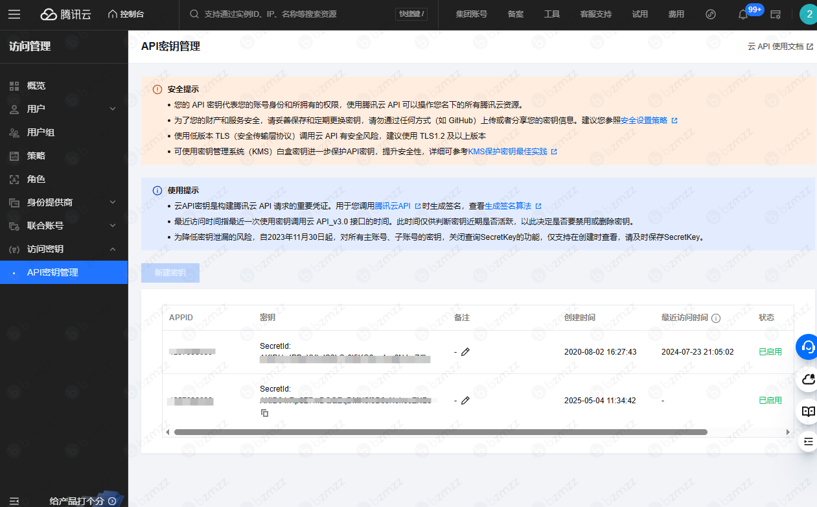The width and height of the screenshot is (817, 507).
Task: Click the circular link icon in top bar
Action: (x=711, y=14)
